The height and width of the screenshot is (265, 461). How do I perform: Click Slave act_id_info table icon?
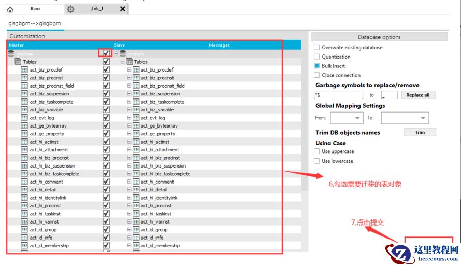[136, 238]
